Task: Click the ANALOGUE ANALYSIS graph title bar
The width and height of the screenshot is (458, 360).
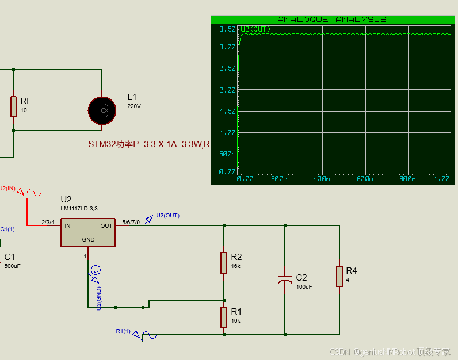Action: click(333, 20)
